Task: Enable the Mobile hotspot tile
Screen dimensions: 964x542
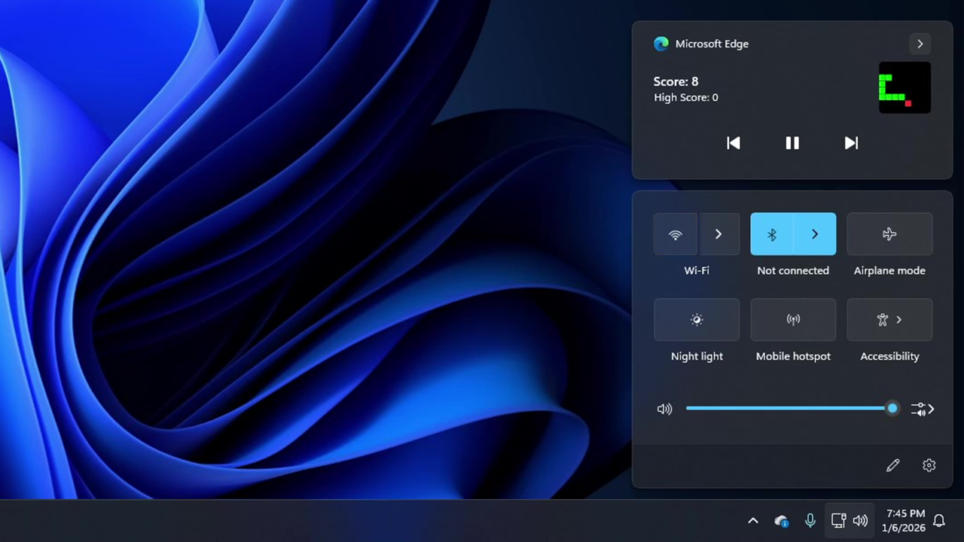Action: [793, 320]
